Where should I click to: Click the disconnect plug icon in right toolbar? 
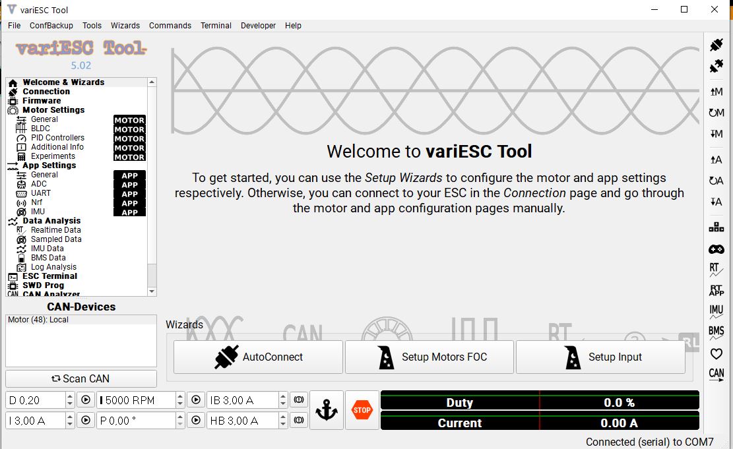coord(716,67)
